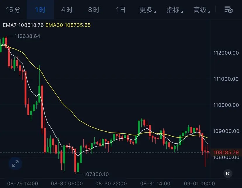Image resolution: width=242 pixels, height=188 pixels.
Task: Jump to latest candle with K arrow button
Action: click(228, 174)
